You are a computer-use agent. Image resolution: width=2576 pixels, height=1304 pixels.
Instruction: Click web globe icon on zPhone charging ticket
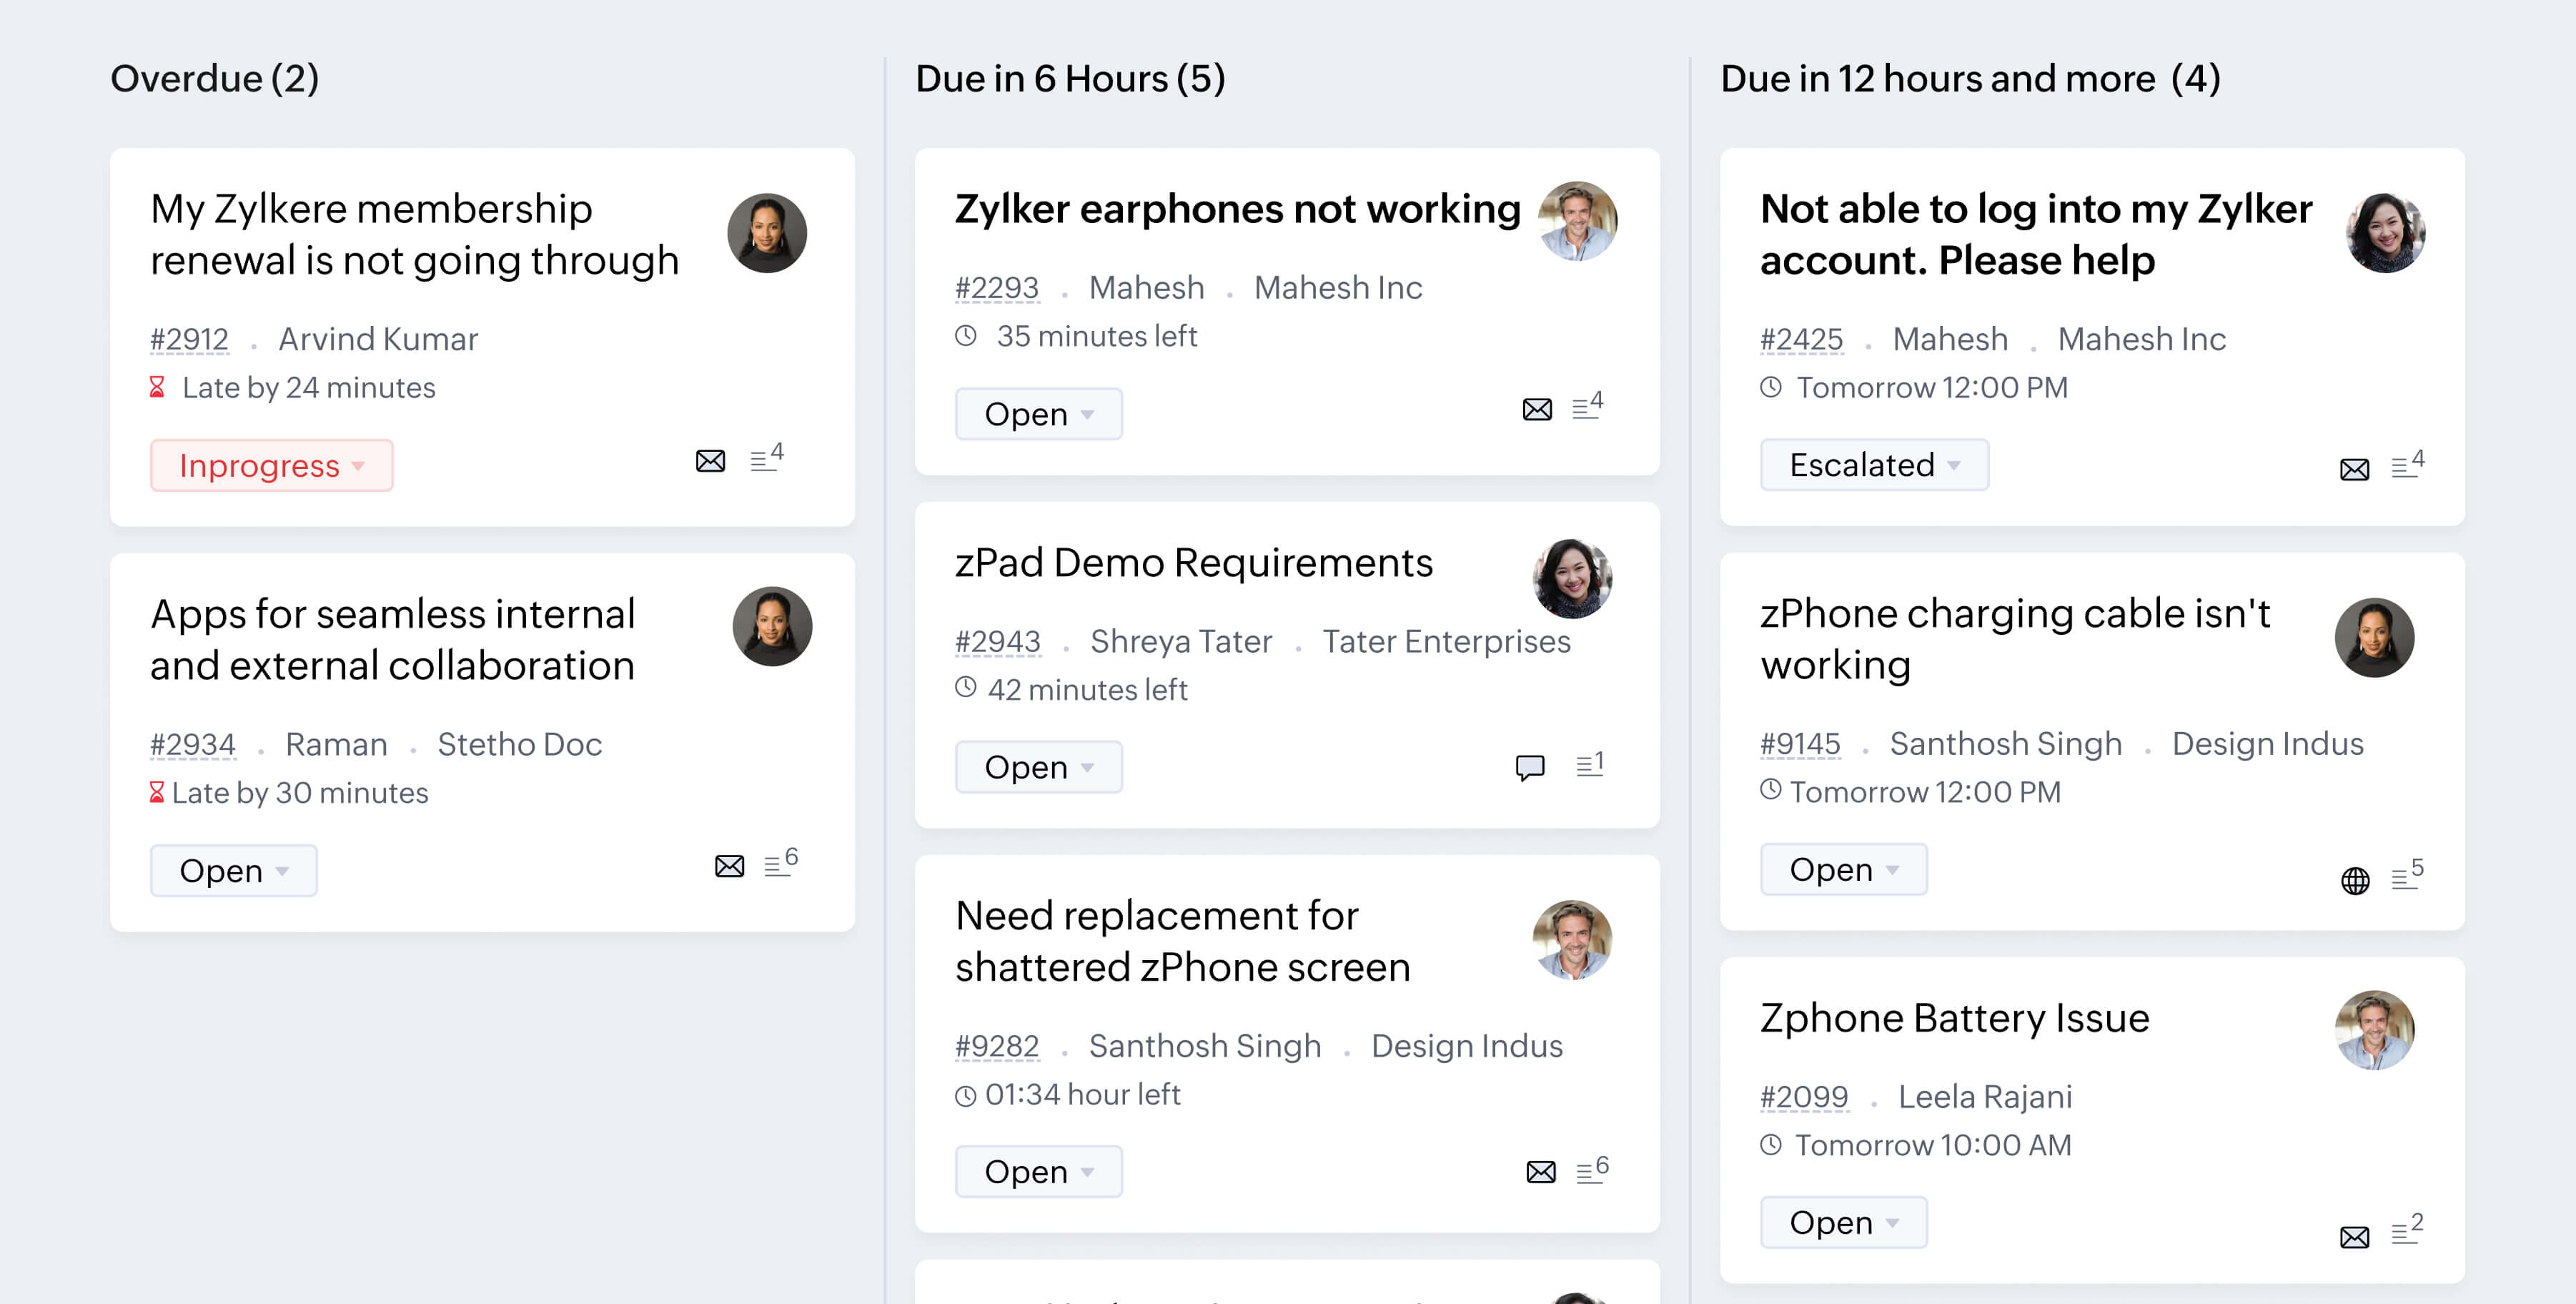[2355, 880]
